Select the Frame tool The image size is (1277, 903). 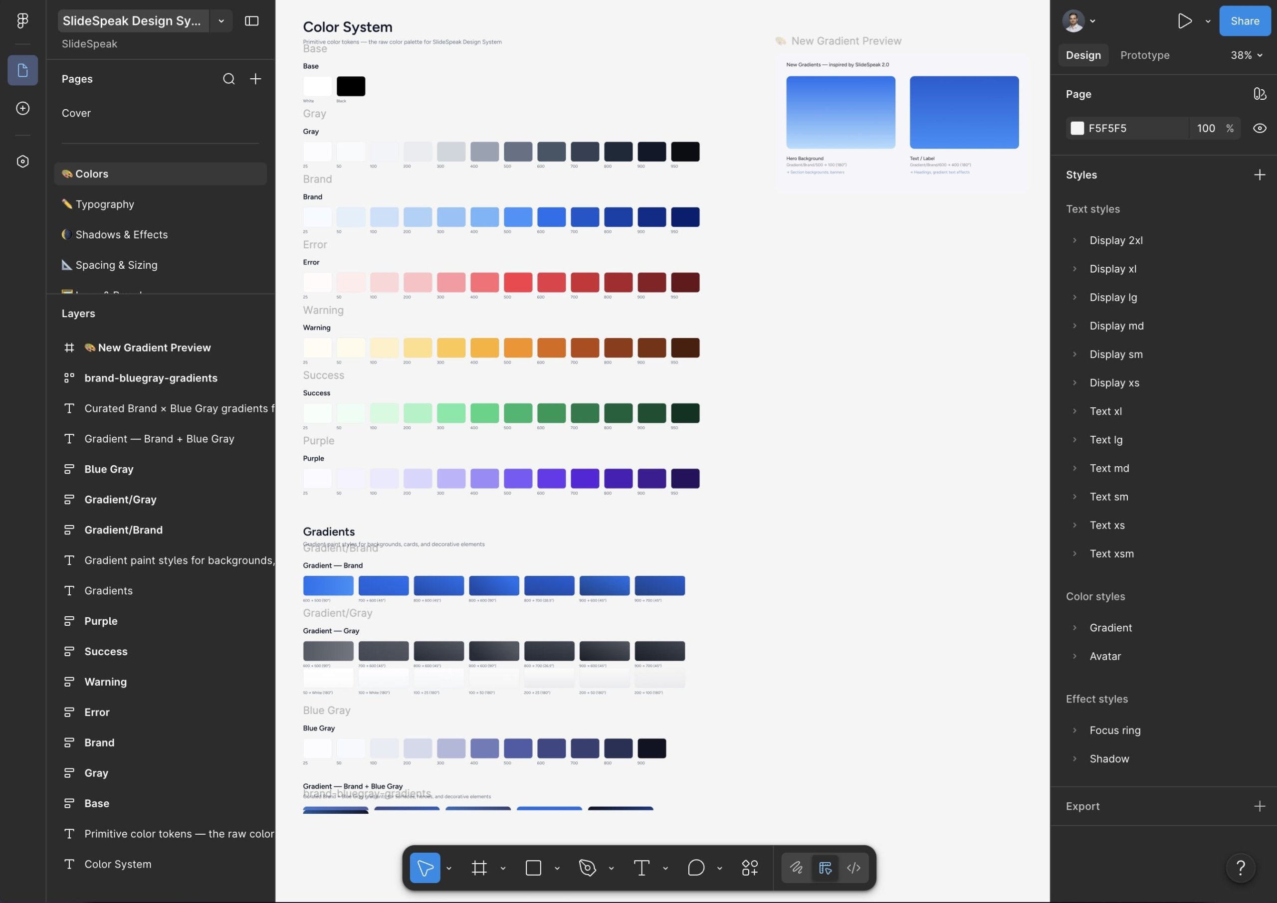pos(479,868)
